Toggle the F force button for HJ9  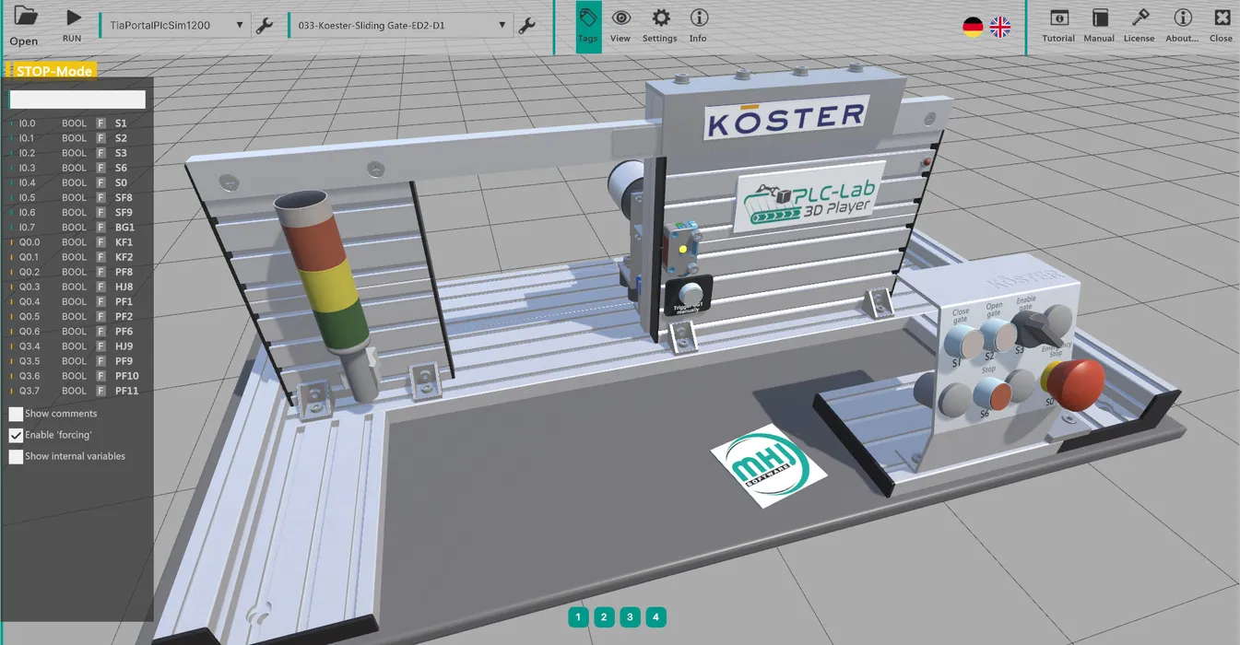coord(100,346)
